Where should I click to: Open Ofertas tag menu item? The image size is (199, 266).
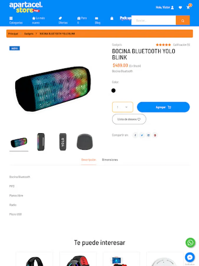(x=63, y=20)
